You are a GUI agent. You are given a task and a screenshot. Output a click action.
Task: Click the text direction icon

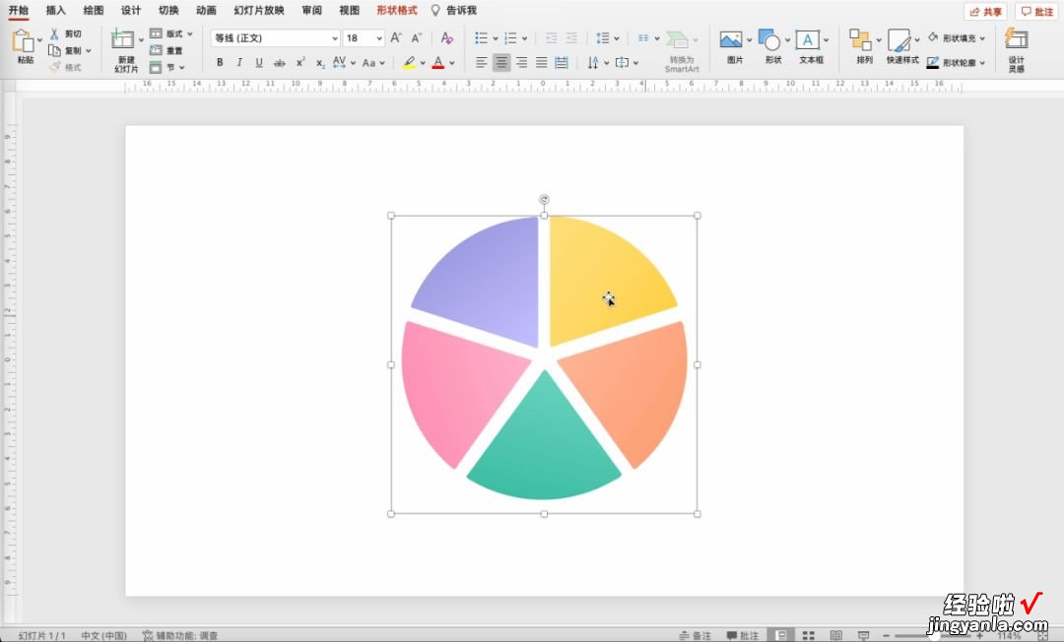(593, 63)
